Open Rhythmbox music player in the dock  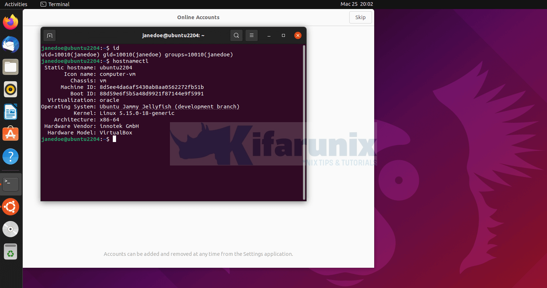(x=10, y=89)
